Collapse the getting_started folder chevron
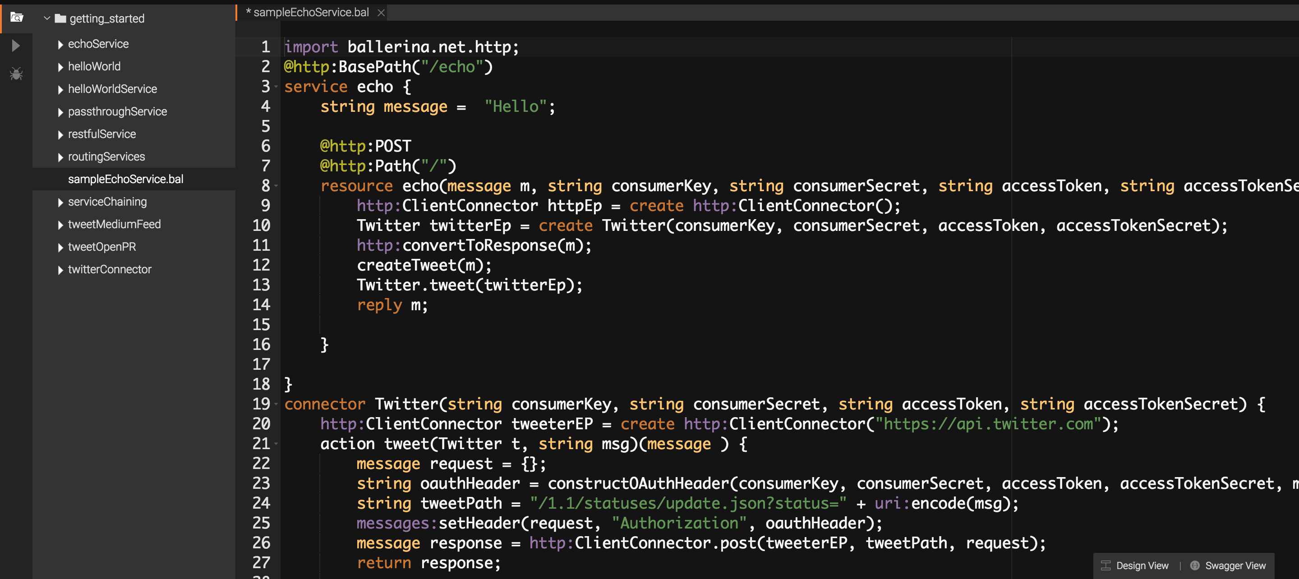The width and height of the screenshot is (1299, 579). (x=47, y=18)
